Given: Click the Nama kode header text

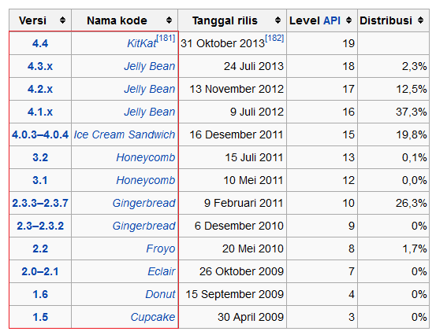Looking at the screenshot, I should pyautogui.click(x=117, y=20).
